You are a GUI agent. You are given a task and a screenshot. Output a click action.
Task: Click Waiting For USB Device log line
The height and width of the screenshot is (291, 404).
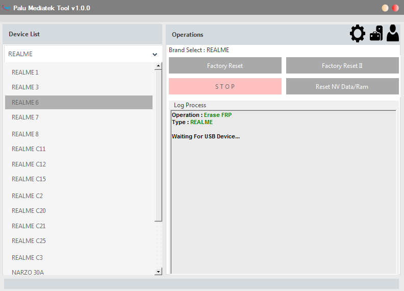pos(206,136)
